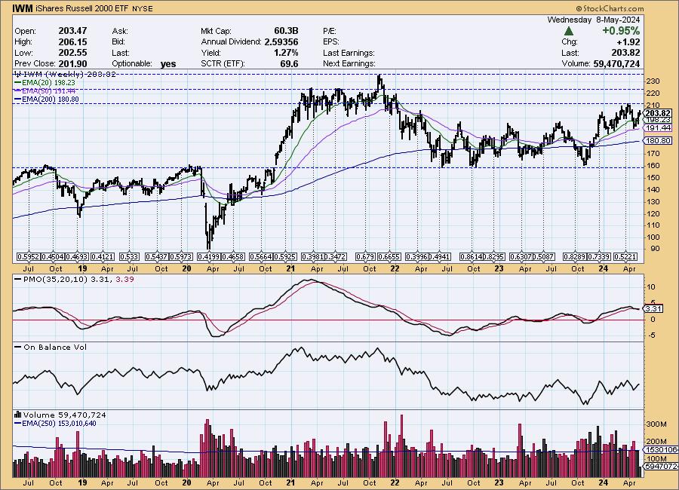679x490 pixels.
Task: Click the 203.82 price tag on right axis
Action: tap(658, 113)
